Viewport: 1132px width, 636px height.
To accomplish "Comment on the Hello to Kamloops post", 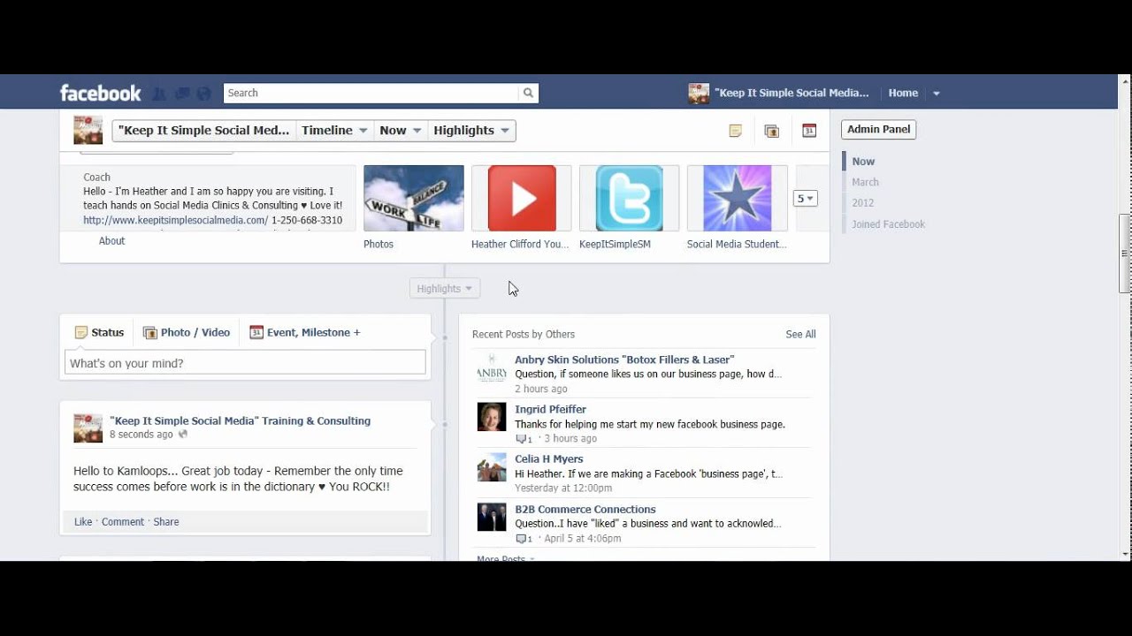I will coord(122,522).
